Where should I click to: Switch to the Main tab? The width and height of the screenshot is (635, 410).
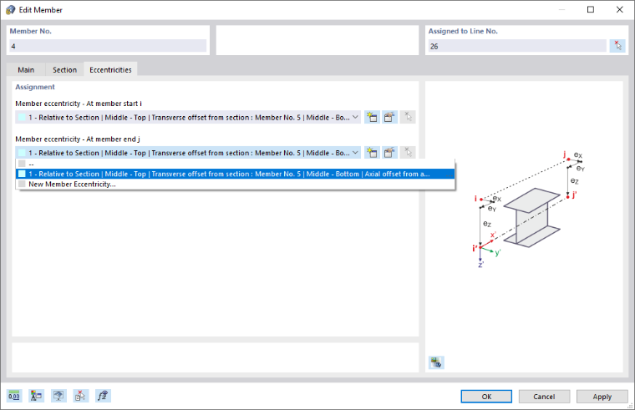26,69
